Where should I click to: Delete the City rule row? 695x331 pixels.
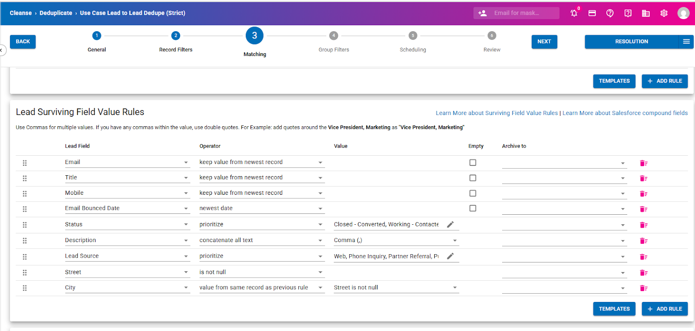(x=643, y=288)
